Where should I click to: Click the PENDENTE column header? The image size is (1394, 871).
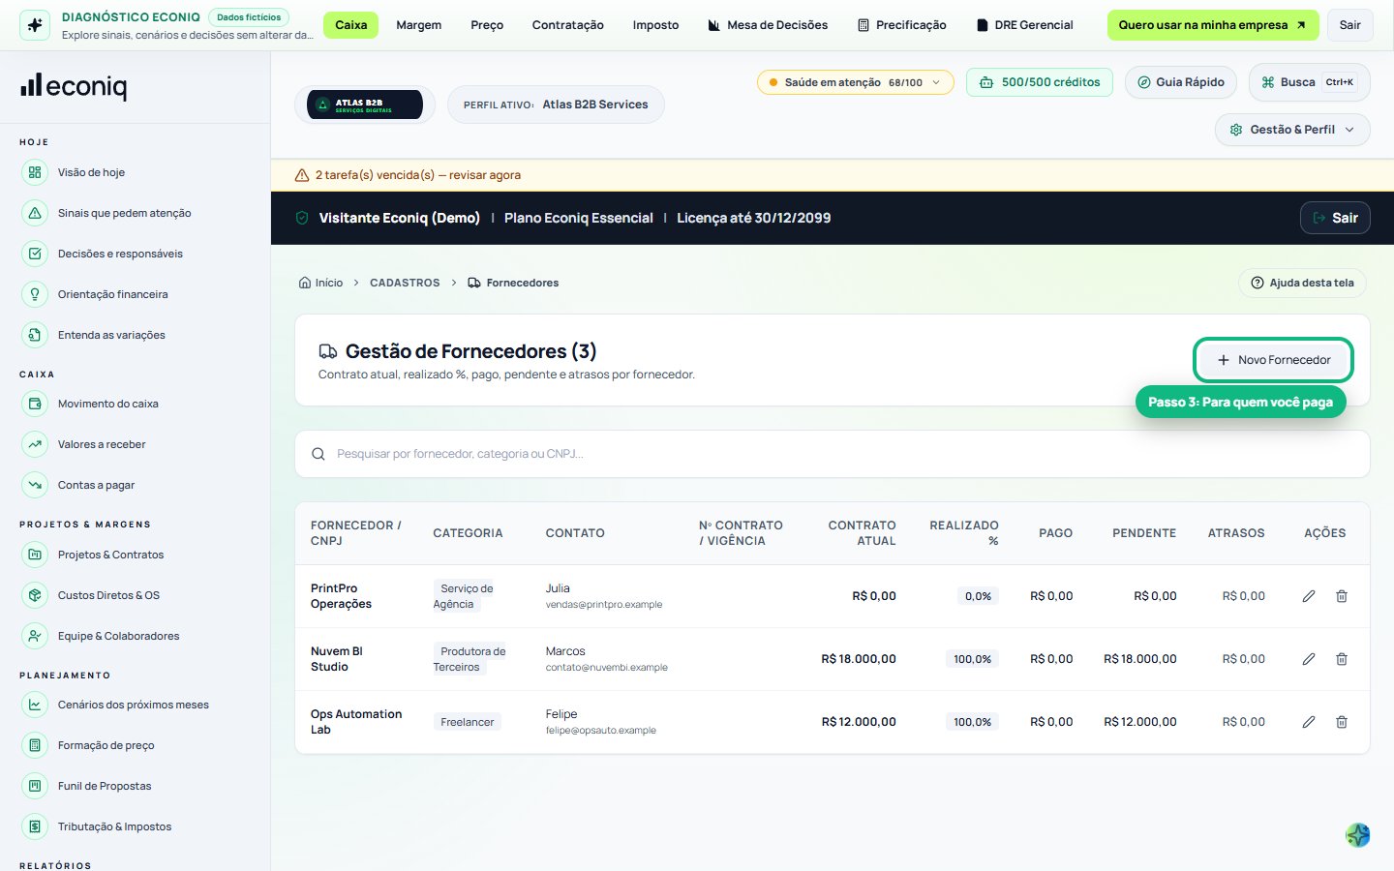coord(1144,533)
